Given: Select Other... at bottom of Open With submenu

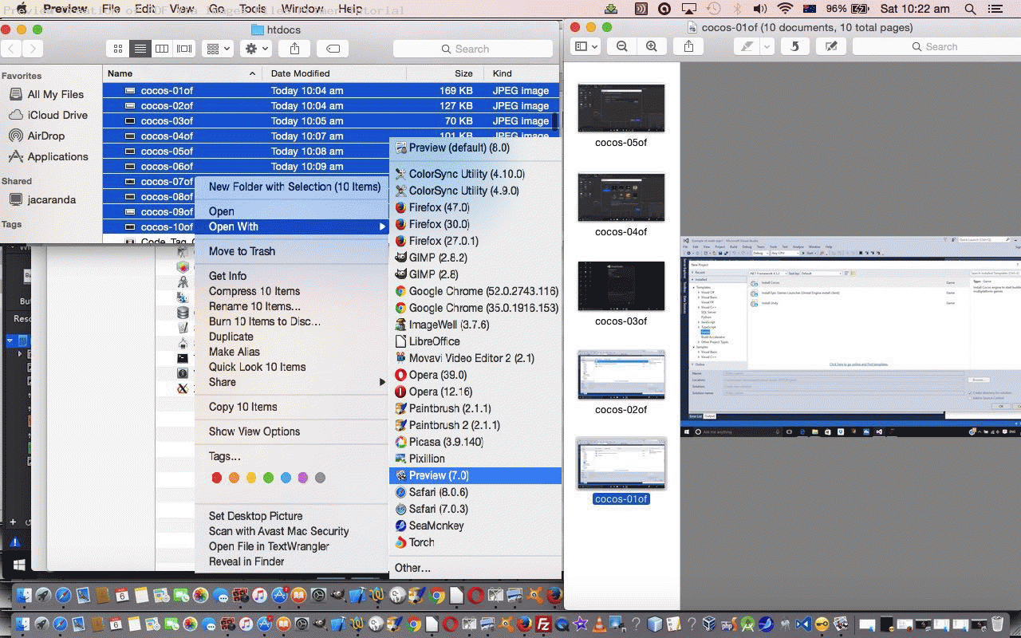Looking at the screenshot, I should coord(412,568).
